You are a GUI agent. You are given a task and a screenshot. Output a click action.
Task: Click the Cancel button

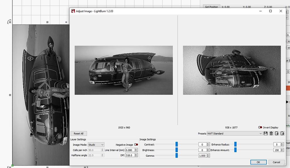(276, 162)
